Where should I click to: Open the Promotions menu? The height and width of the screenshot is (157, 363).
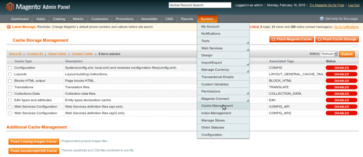[x=125, y=19]
